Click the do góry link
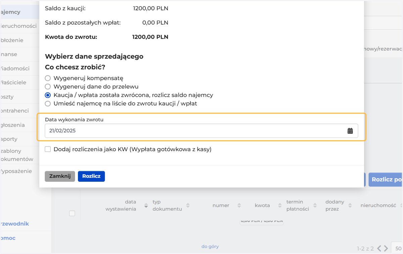Viewport: 403px width, 254px height. click(210, 247)
